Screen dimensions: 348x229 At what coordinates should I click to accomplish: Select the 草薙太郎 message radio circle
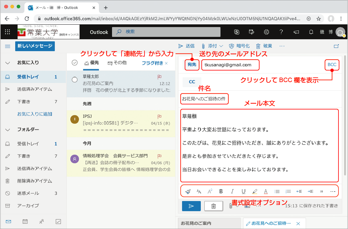(x=75, y=79)
